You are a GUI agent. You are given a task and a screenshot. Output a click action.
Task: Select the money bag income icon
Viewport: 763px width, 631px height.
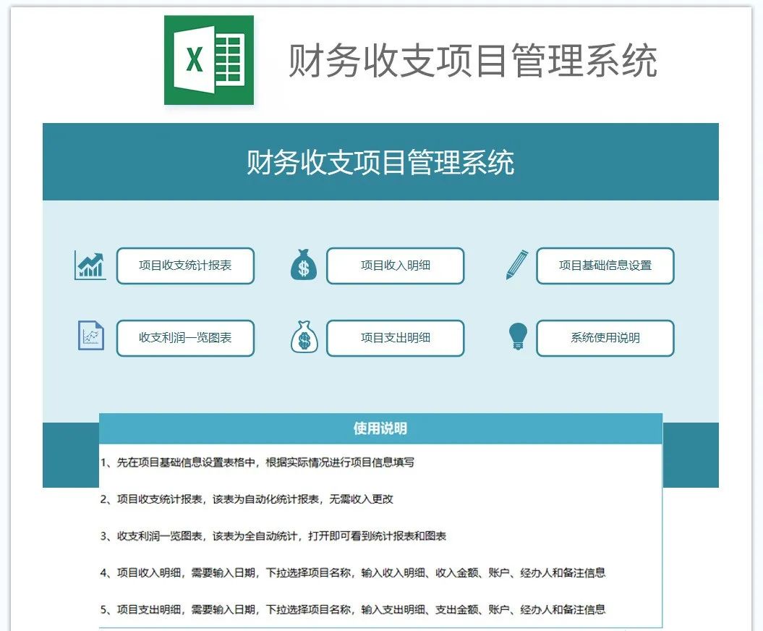[304, 266]
